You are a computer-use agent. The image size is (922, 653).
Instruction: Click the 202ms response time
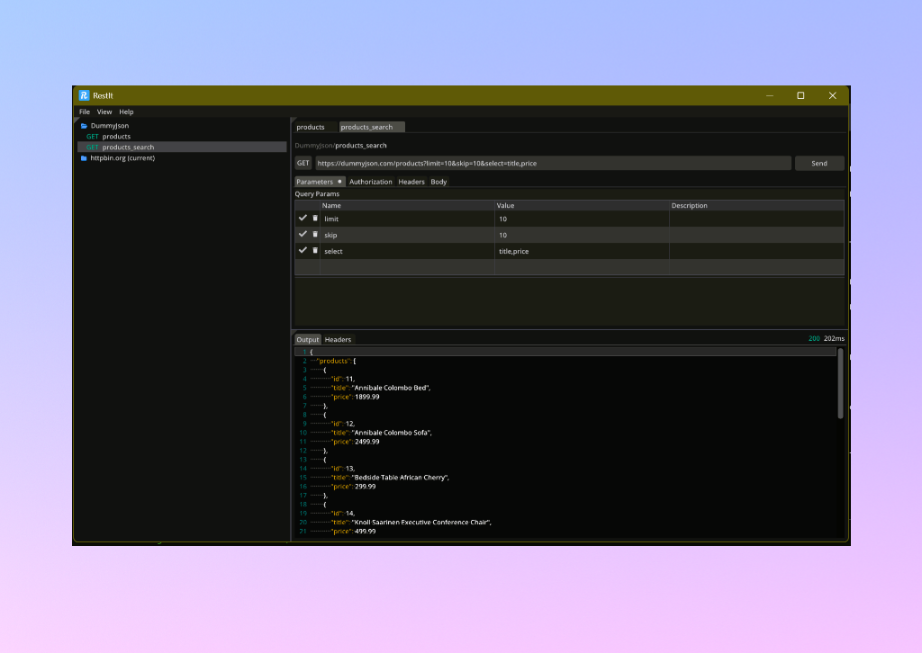pos(834,338)
